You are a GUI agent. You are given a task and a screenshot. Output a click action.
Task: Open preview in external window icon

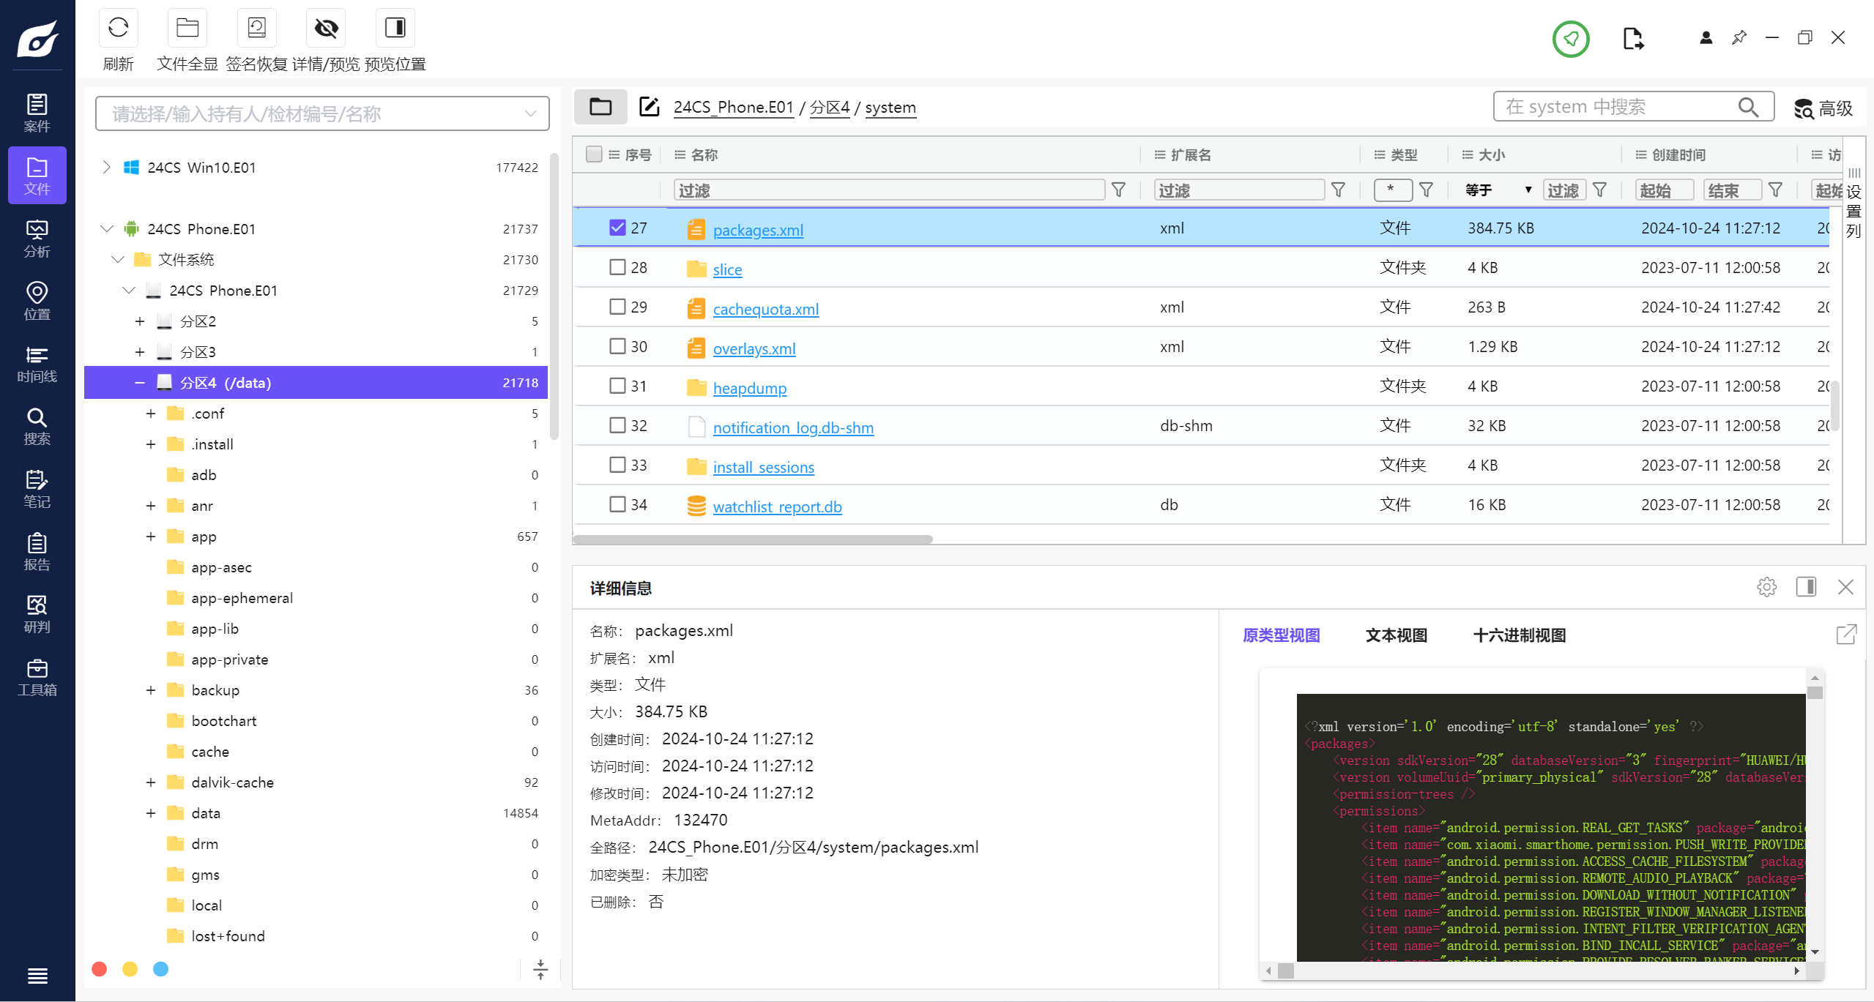(x=1846, y=635)
